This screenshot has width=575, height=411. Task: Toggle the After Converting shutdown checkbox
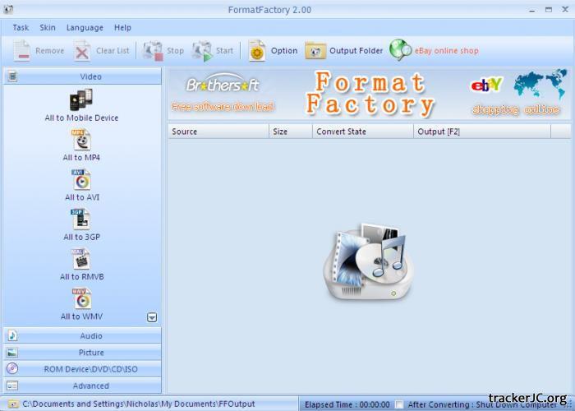[399, 404]
